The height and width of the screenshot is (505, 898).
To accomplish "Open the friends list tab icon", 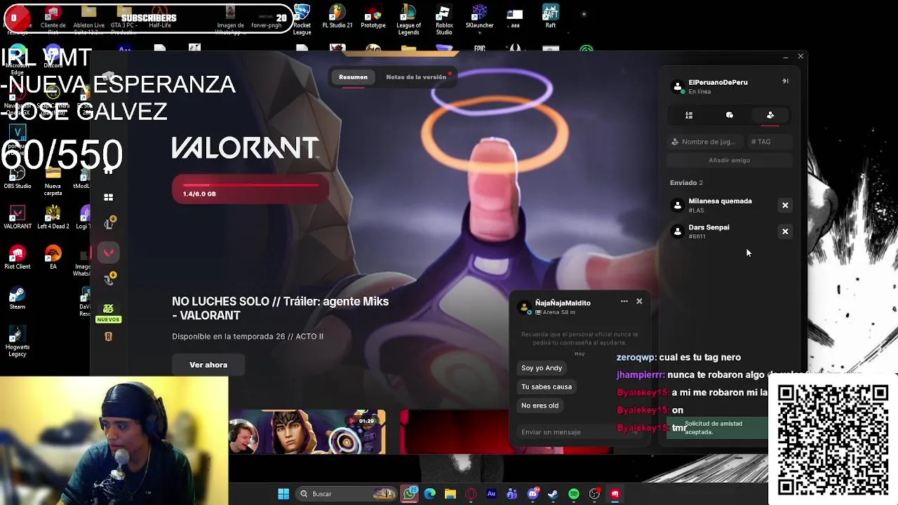I will 689,115.
